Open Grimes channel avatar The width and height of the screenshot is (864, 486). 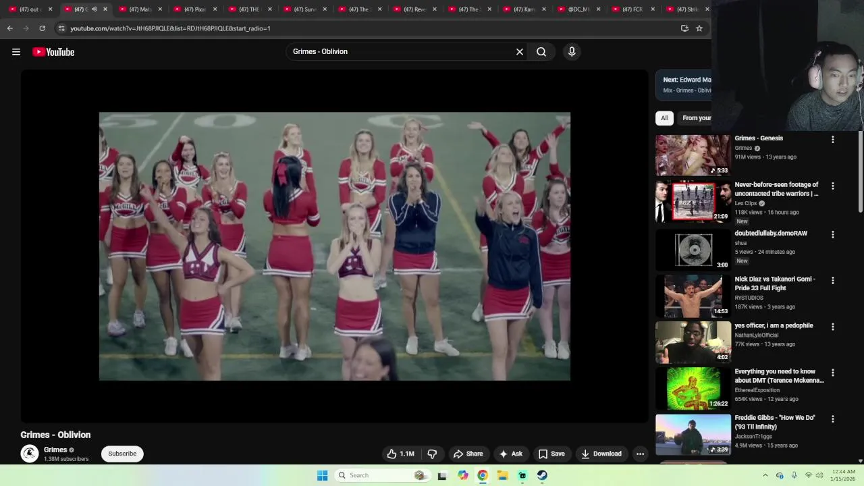(x=29, y=454)
